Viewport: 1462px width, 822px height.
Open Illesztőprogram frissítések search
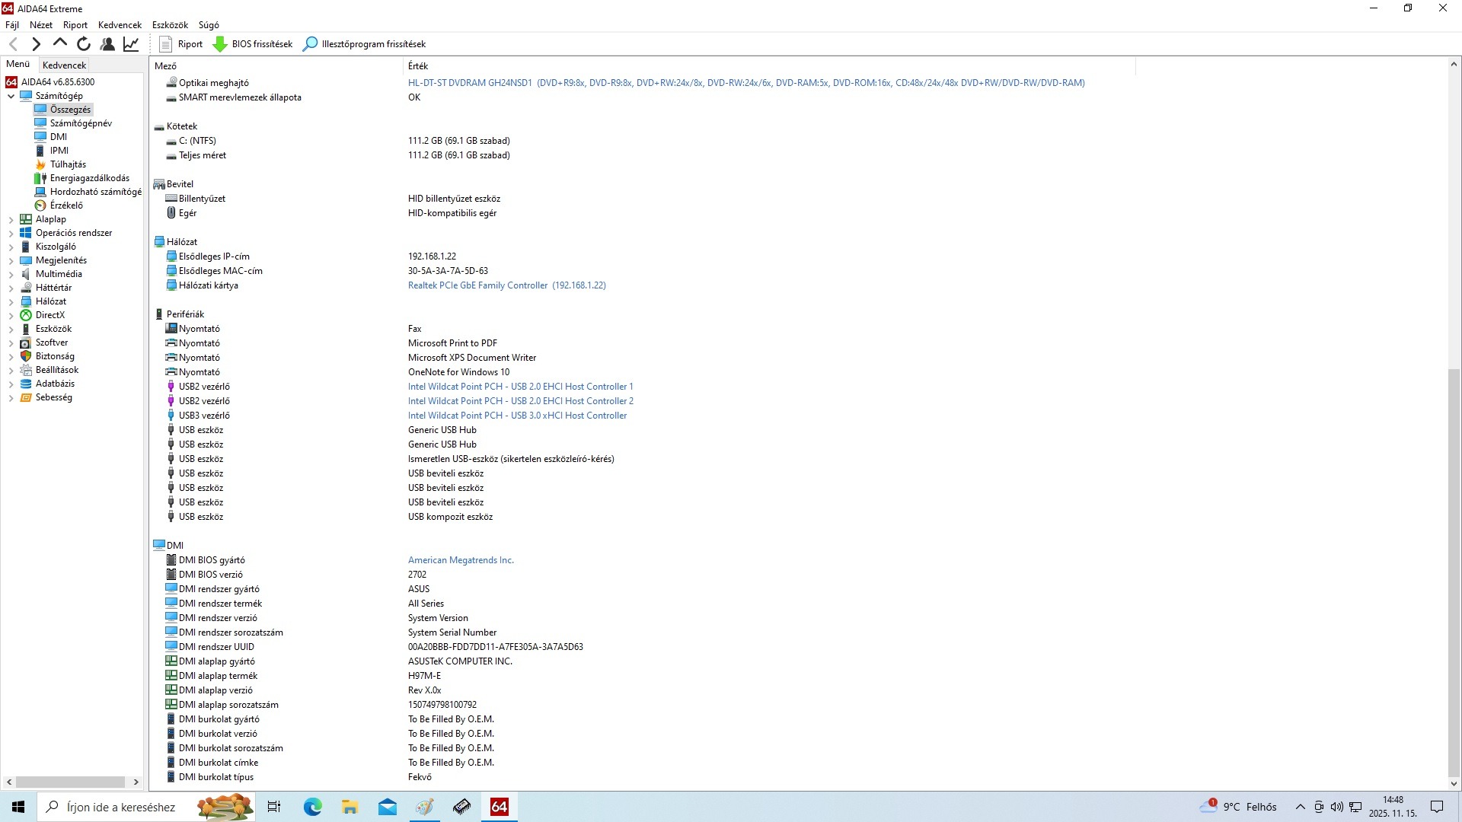pyautogui.click(x=365, y=44)
